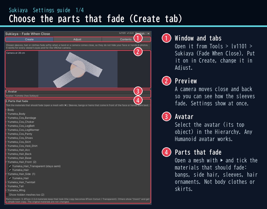Image resolution: width=267 pixels, height=209 pixels.
Task: Expand the Yumeka_Body mesh arrow
Action: coord(6,114)
